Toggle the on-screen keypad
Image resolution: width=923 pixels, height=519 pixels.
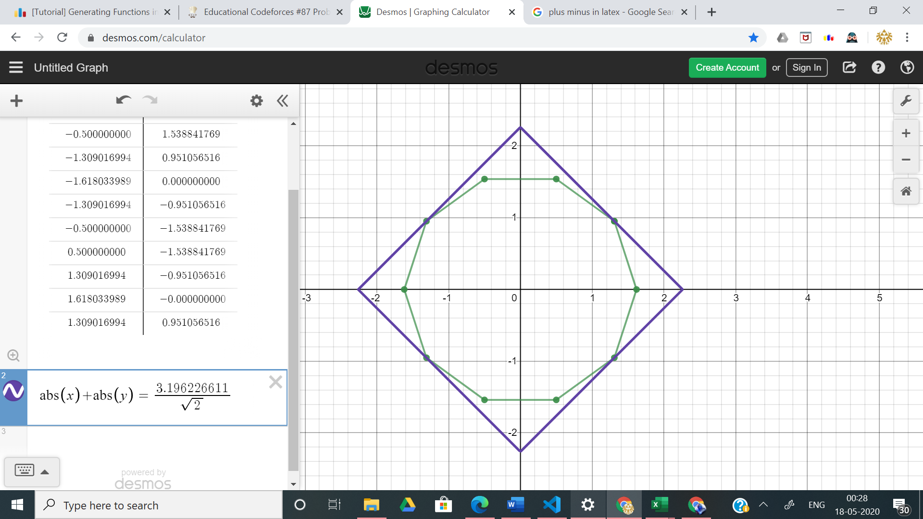coord(24,470)
